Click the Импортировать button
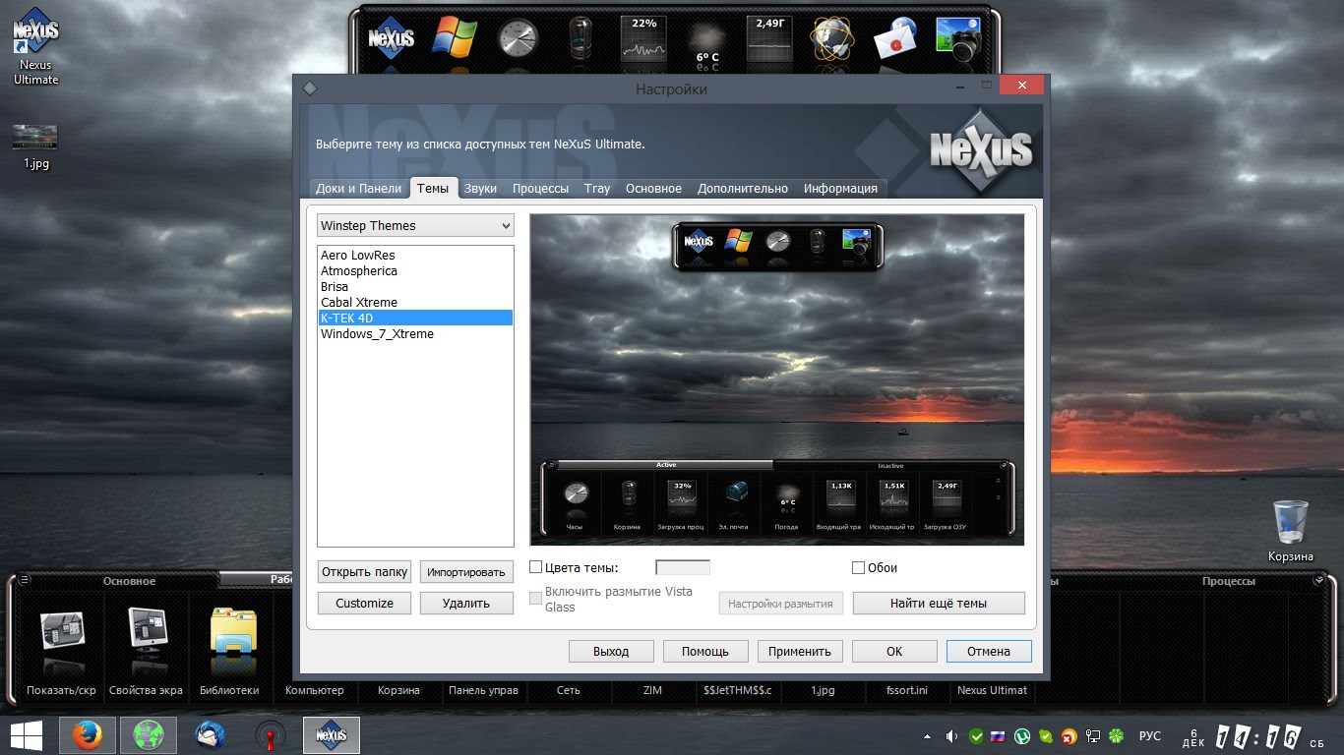This screenshot has width=1344, height=755. [x=466, y=571]
